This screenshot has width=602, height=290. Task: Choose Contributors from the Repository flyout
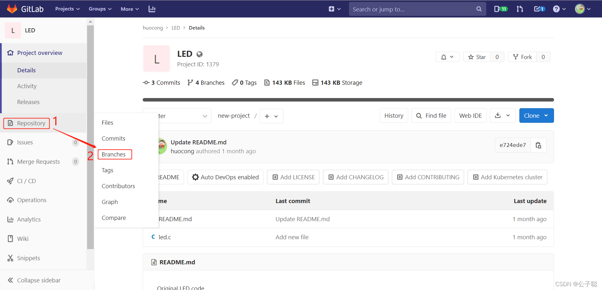(x=118, y=186)
